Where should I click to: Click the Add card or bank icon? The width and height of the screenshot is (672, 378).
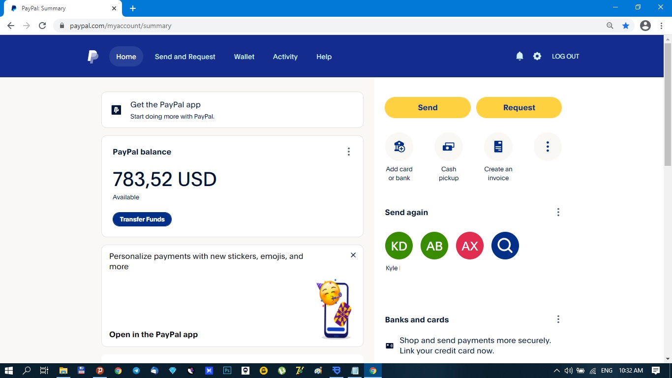coord(399,147)
